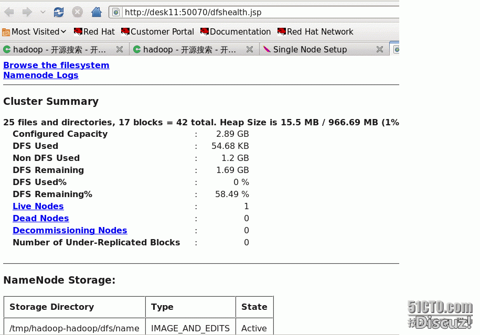The height and width of the screenshot is (335, 480).
Task: Focus the URL address field
Action: [x=252, y=12]
